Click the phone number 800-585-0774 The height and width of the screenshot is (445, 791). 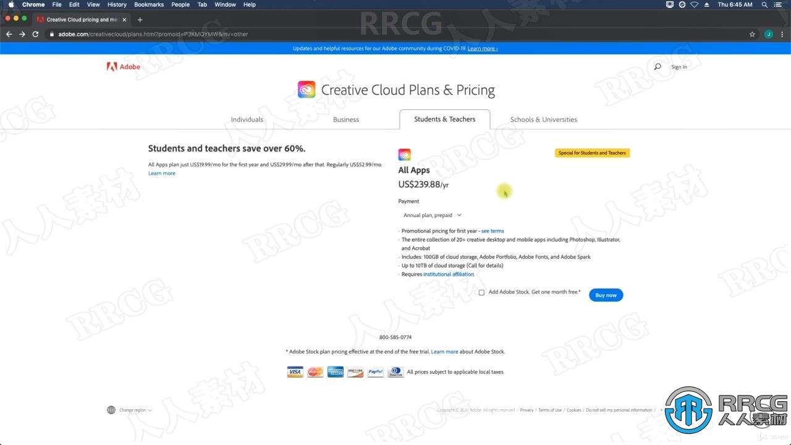click(395, 337)
